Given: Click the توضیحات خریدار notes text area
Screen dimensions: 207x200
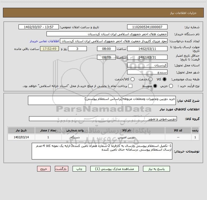Looking at the screenshot, I should tap(102, 151).
